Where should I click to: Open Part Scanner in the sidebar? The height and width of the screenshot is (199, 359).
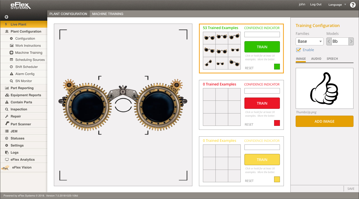tap(21, 124)
